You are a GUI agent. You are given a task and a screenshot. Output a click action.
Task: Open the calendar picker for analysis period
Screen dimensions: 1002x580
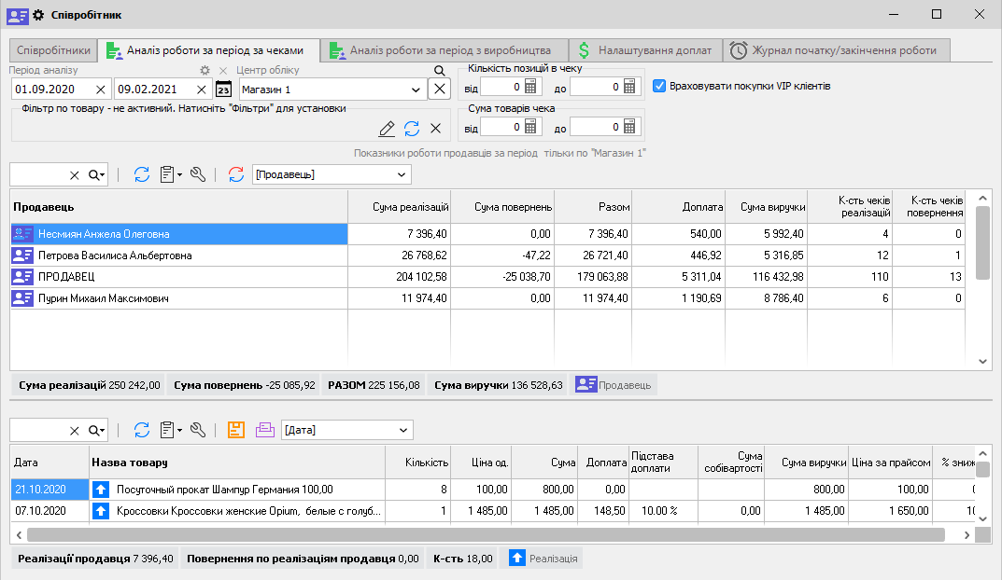(223, 90)
